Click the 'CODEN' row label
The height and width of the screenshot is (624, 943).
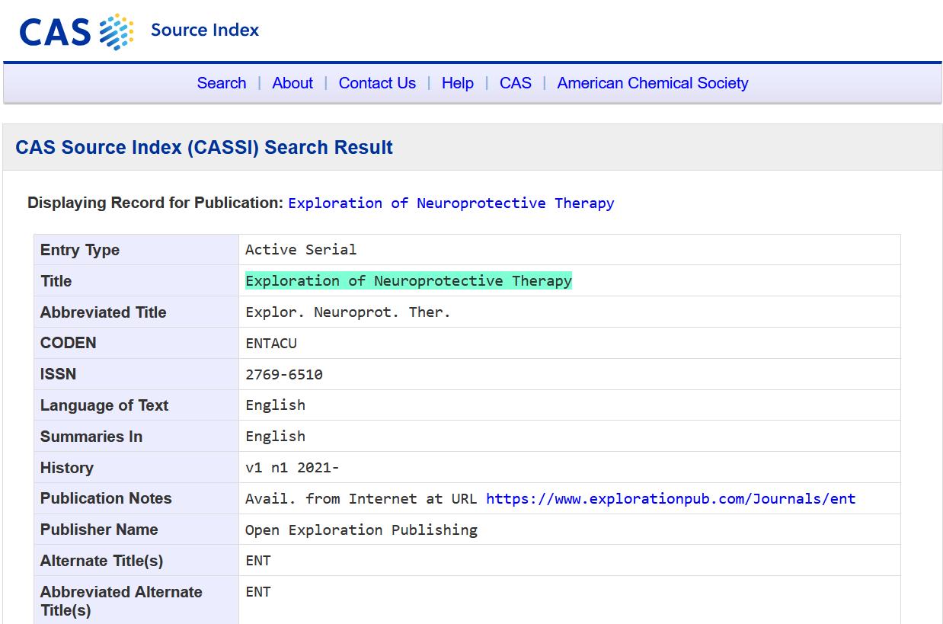tap(69, 343)
